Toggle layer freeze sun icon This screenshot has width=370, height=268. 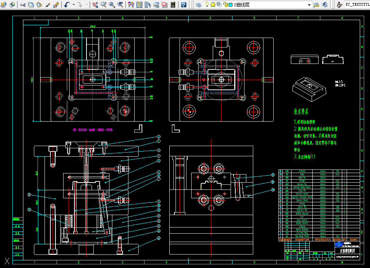tap(213, 4)
